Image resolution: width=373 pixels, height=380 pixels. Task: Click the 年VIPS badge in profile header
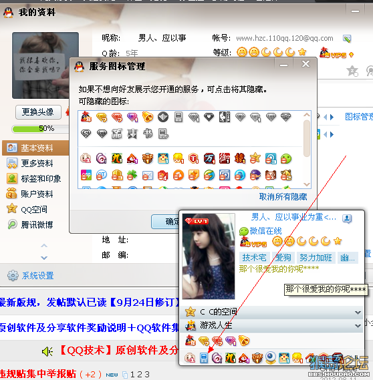(333, 53)
